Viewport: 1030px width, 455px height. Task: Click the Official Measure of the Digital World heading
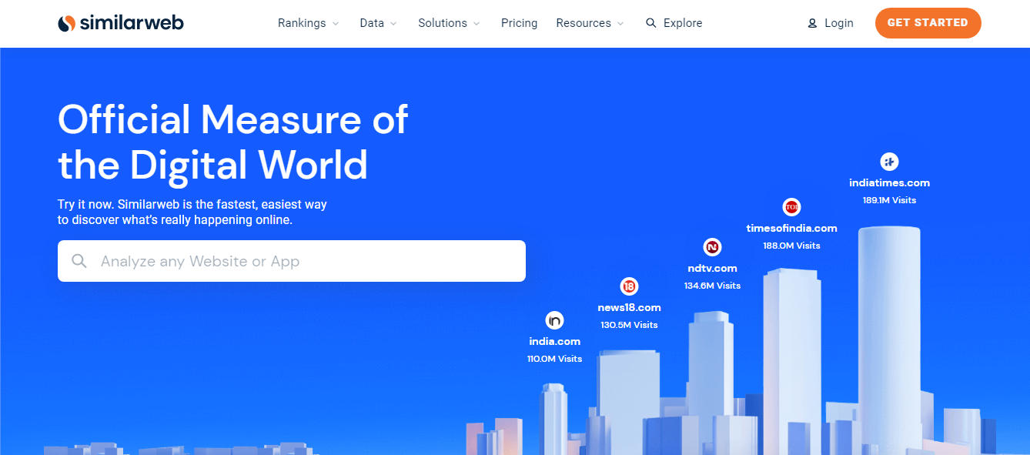(x=232, y=142)
